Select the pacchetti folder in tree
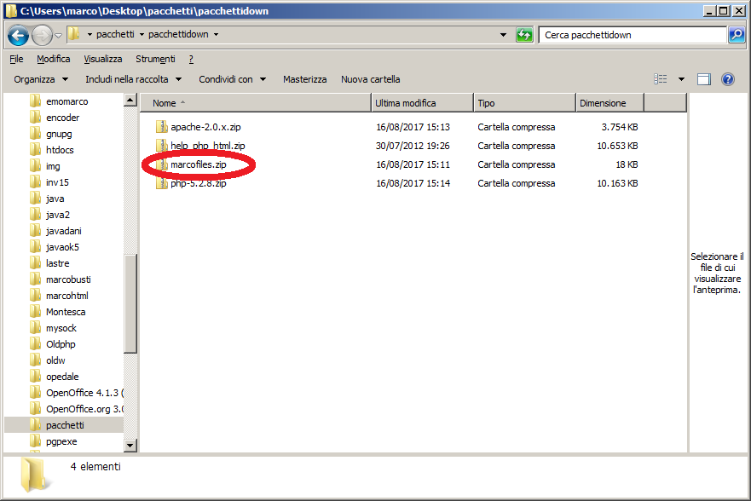The width and height of the screenshot is (751, 501). click(65, 424)
